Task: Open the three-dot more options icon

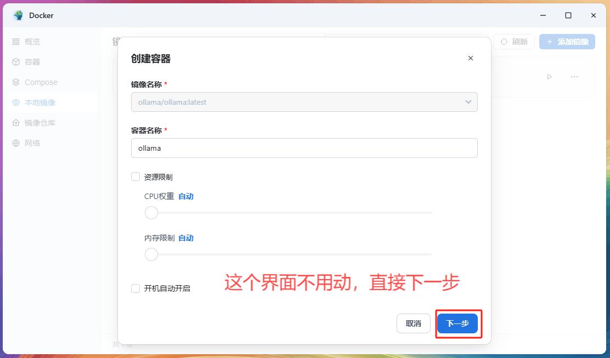Action: [x=574, y=77]
